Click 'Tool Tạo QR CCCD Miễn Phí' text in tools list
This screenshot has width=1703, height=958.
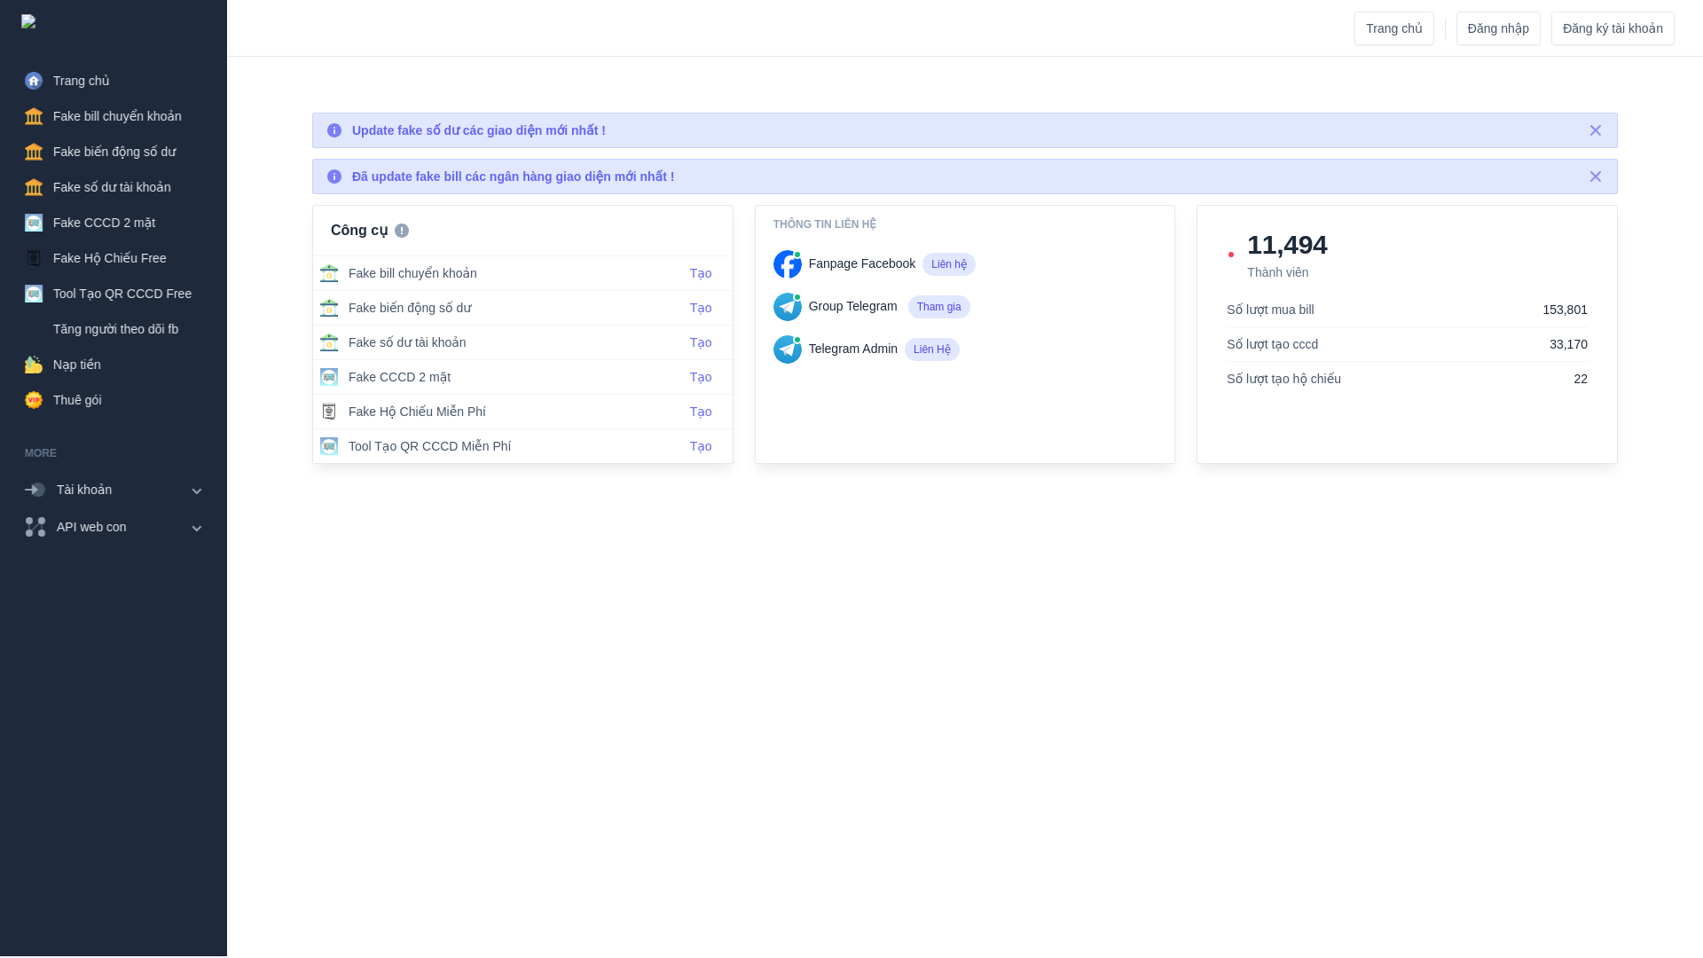click(429, 446)
